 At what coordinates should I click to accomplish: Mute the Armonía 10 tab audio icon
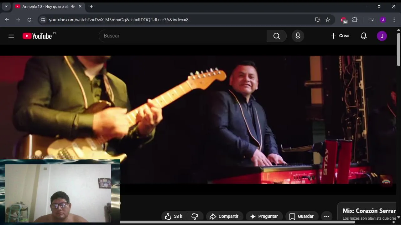pyautogui.click(x=73, y=6)
